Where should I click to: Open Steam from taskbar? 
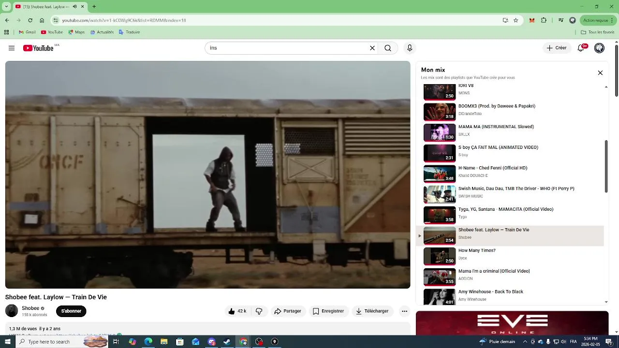pos(227,342)
